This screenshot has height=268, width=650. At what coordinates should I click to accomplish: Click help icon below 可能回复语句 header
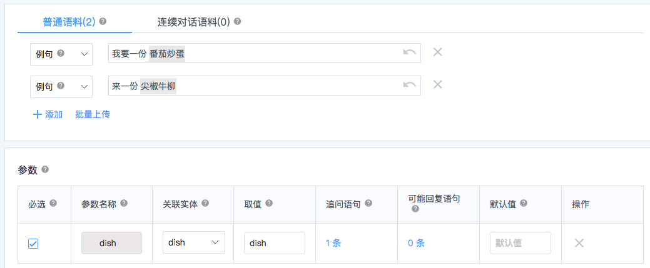tap(415, 209)
